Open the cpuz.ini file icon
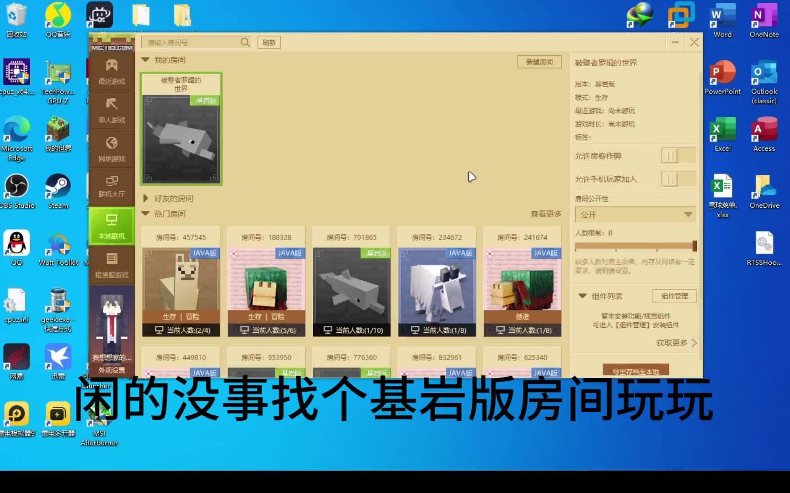The width and height of the screenshot is (790, 493). tap(17, 306)
